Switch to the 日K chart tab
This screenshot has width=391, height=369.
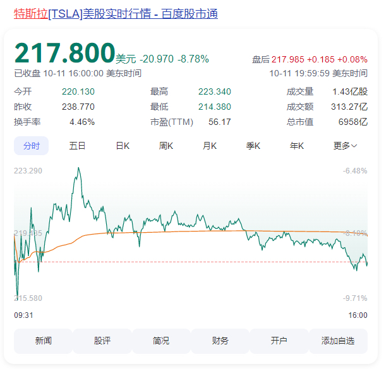coord(123,146)
